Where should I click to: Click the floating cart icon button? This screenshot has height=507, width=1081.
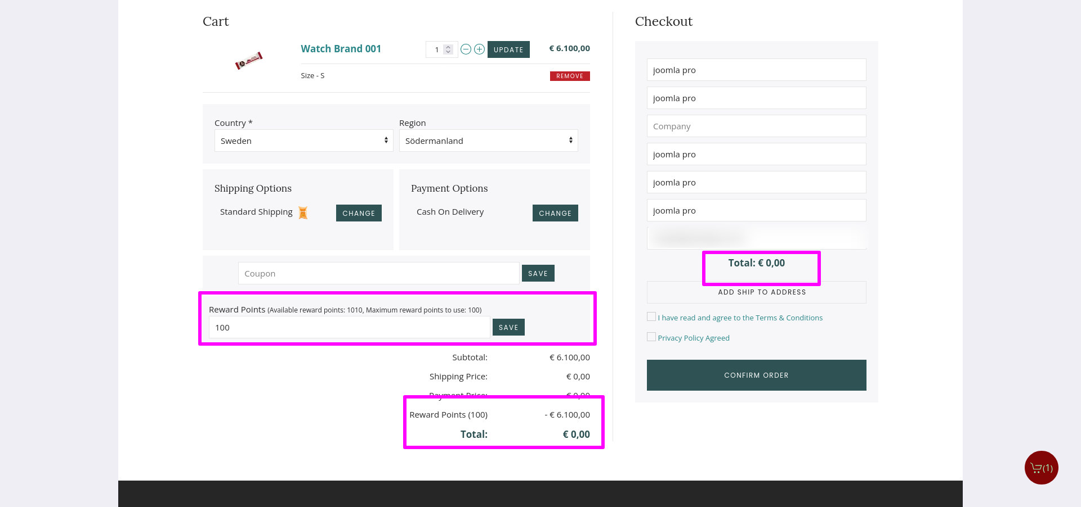[1041, 468]
